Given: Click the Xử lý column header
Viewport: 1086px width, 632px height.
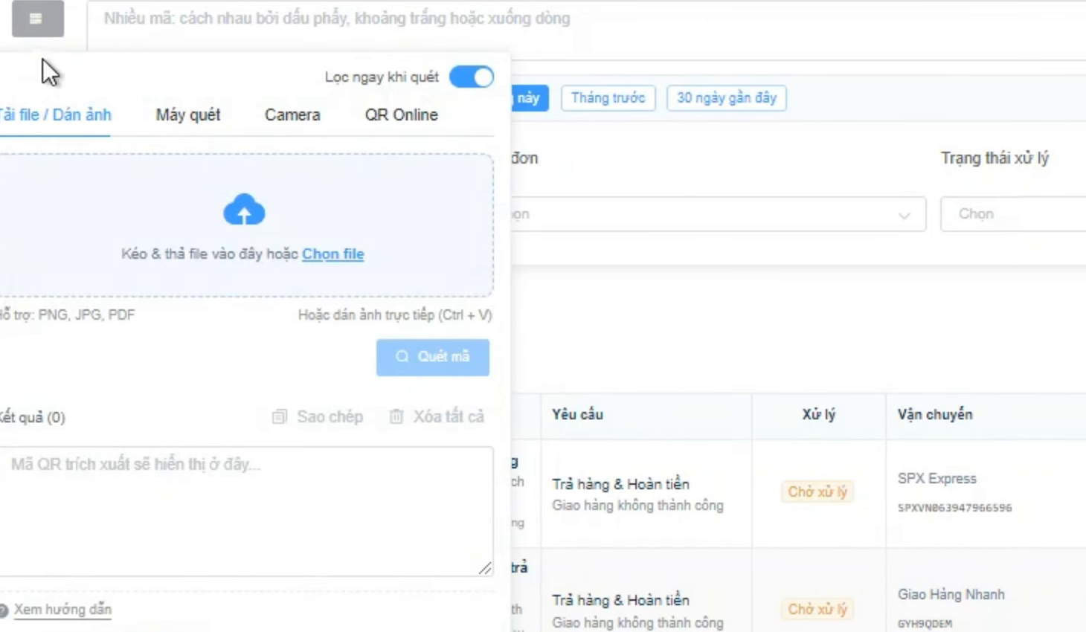Looking at the screenshot, I should coord(819,415).
